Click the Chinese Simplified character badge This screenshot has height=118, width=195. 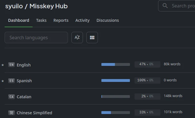coord(12,113)
